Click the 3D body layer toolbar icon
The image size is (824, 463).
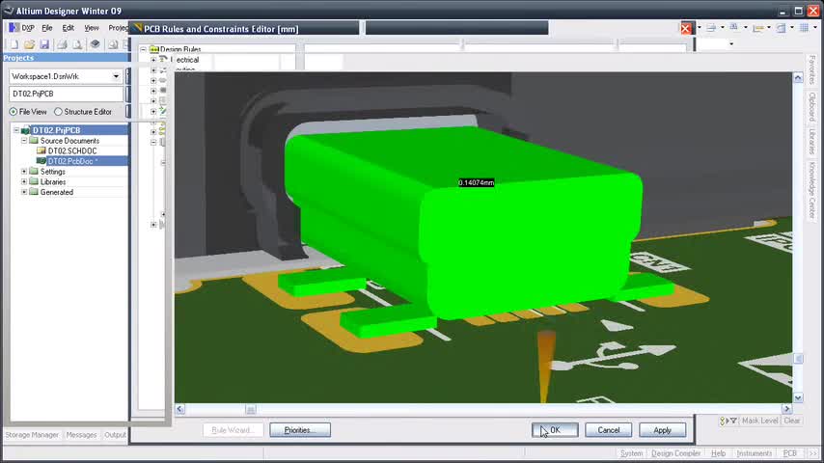[781, 28]
